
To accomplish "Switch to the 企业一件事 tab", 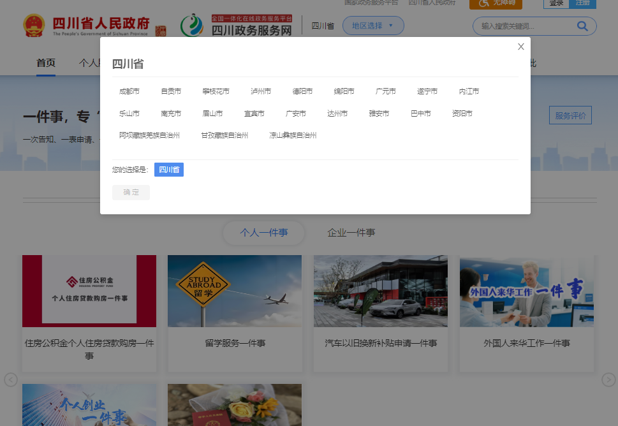I will tap(351, 233).
